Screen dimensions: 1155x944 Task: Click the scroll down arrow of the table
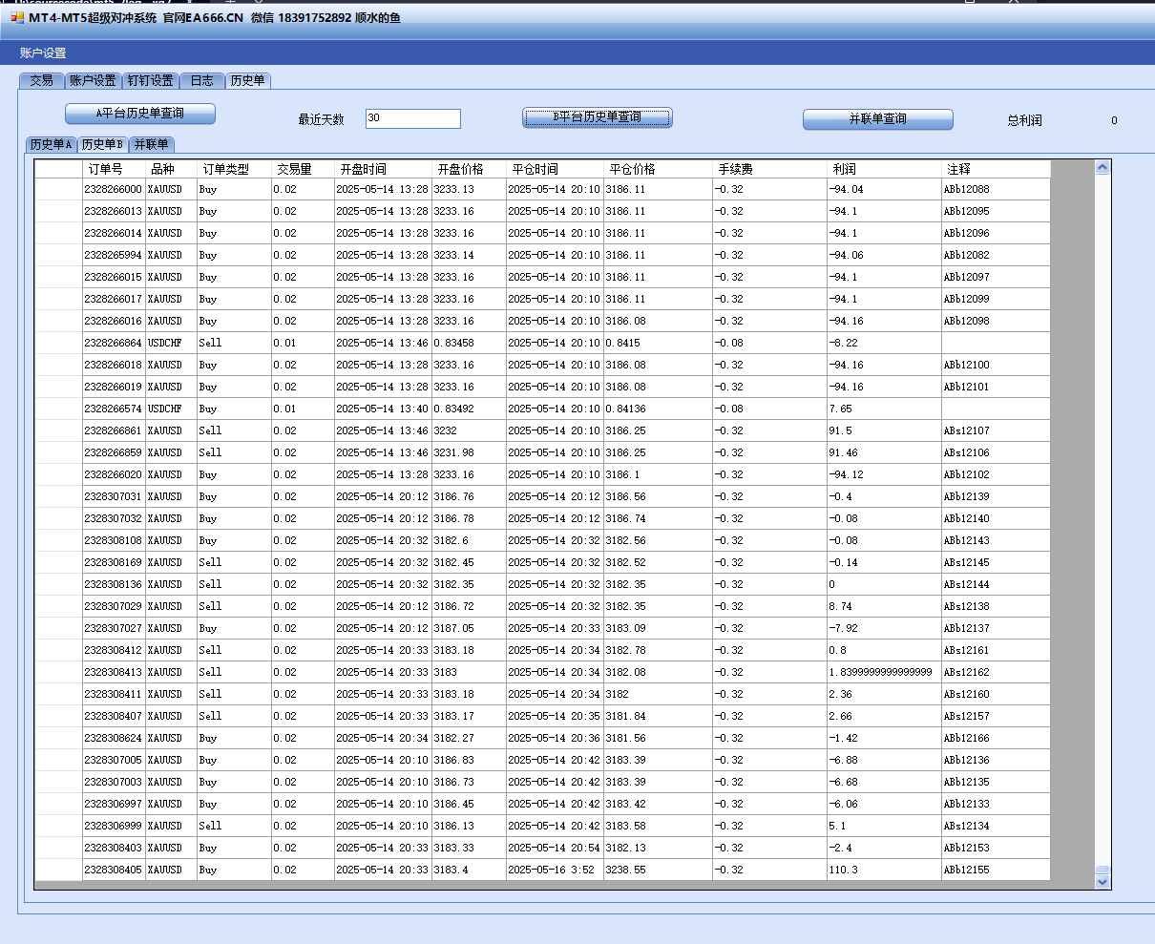coord(1102,882)
